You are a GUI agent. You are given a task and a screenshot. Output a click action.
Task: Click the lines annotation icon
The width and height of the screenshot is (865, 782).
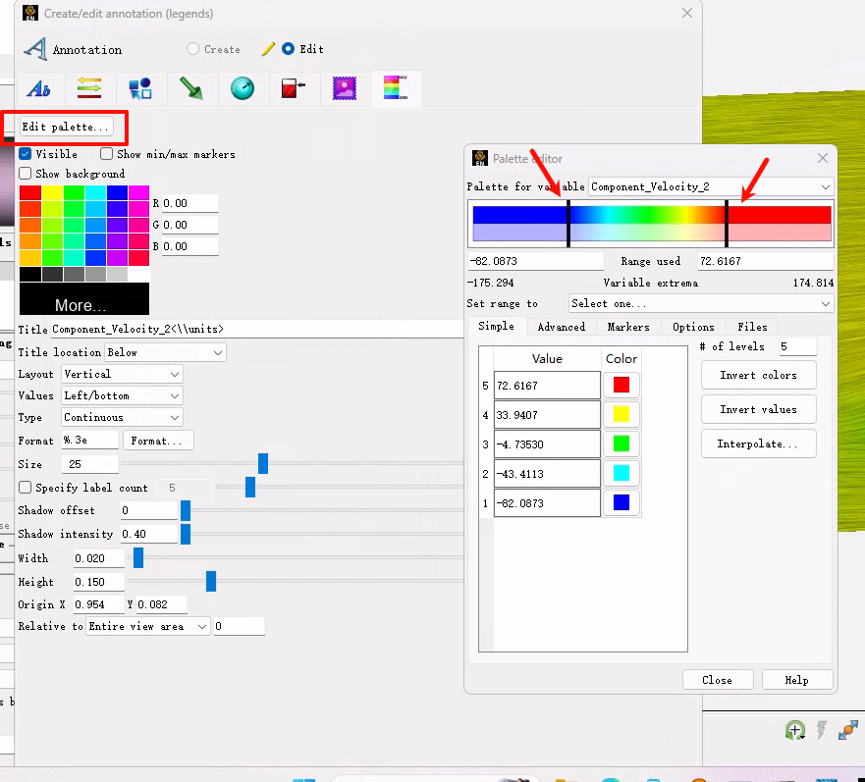click(89, 89)
